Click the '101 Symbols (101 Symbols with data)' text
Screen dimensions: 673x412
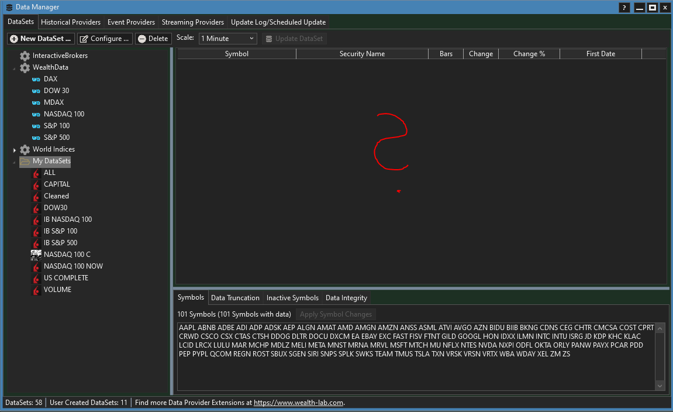click(x=234, y=314)
